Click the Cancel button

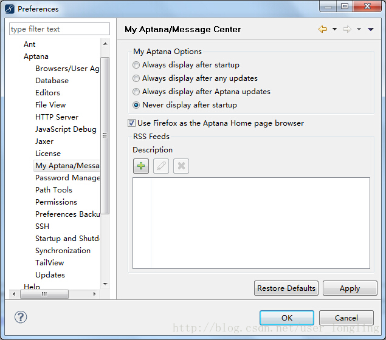[346, 318]
